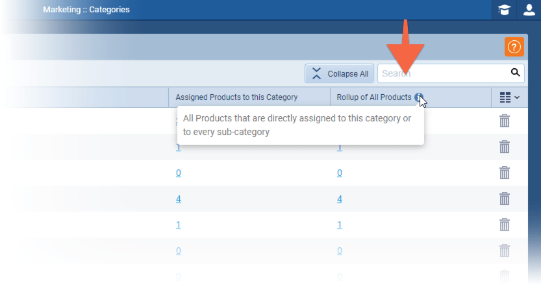Focus the Search input field
Viewport: 541px width, 285px height.
pyautogui.click(x=442, y=73)
